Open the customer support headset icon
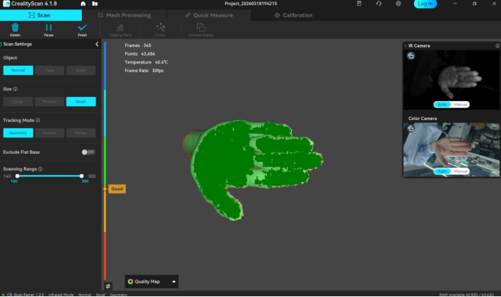 point(379,4)
